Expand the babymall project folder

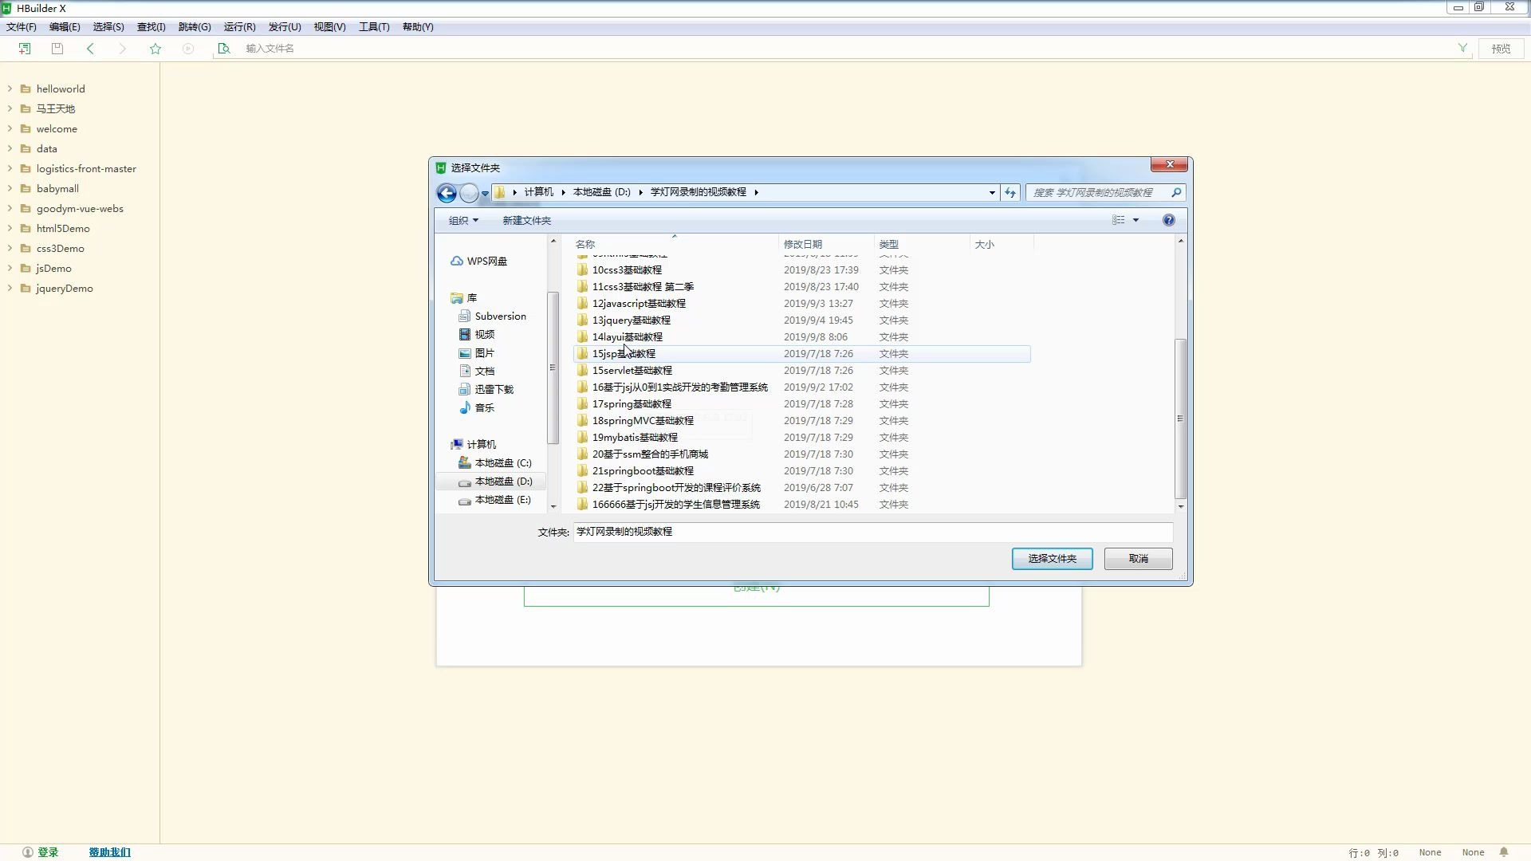(x=10, y=189)
